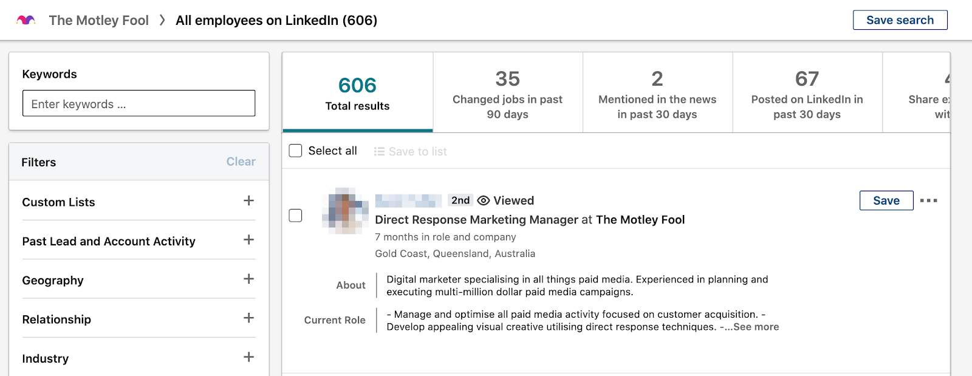Click The Motley Fool logo icon
This screenshot has height=376, width=972.
click(x=26, y=20)
